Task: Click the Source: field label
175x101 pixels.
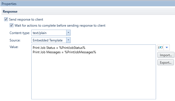Action: coord(15,40)
